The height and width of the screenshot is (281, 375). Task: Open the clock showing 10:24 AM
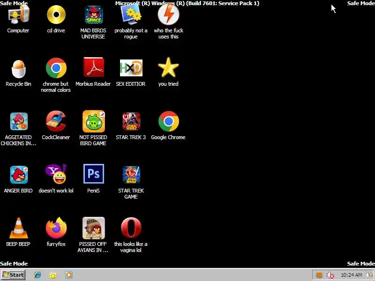click(x=351, y=275)
